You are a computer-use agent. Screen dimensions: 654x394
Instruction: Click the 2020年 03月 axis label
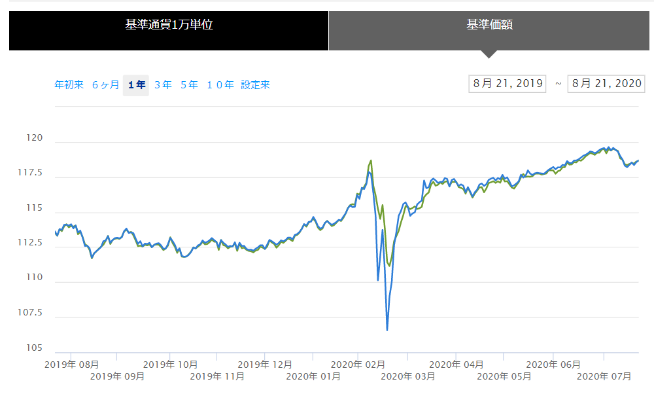click(x=408, y=376)
